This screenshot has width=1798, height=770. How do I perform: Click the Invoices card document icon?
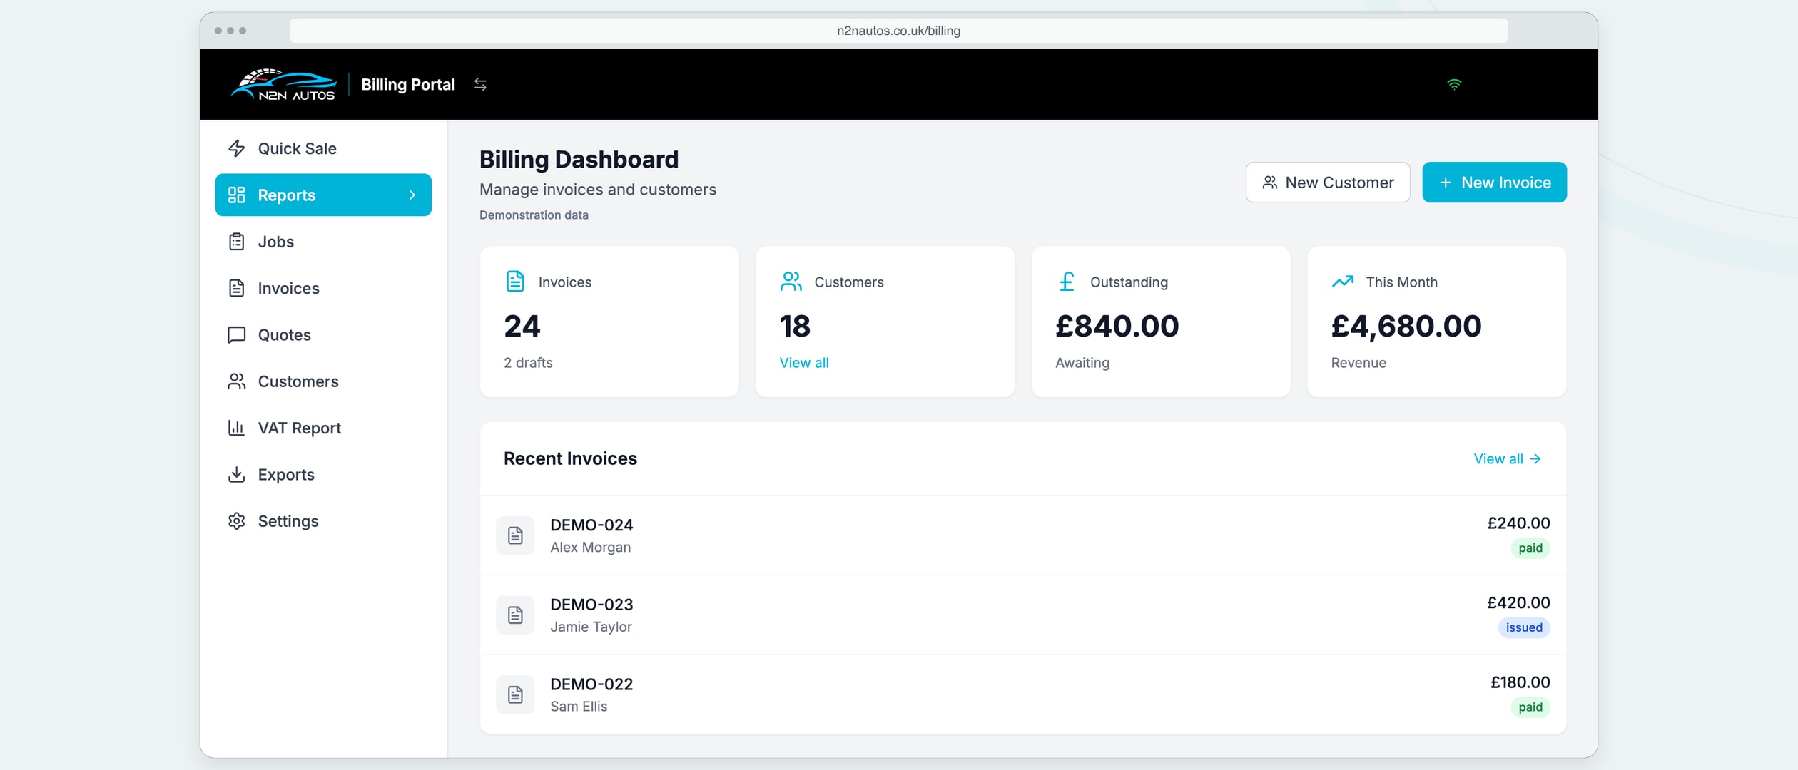click(x=515, y=282)
